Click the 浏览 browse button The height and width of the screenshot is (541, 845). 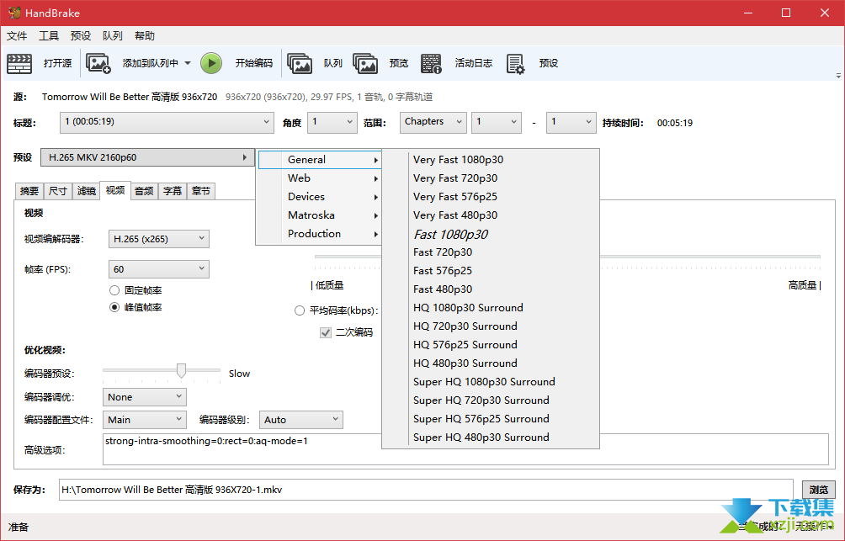819,490
